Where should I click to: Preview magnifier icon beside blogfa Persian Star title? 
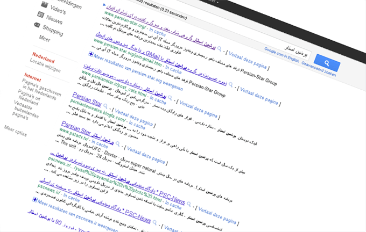105,106
